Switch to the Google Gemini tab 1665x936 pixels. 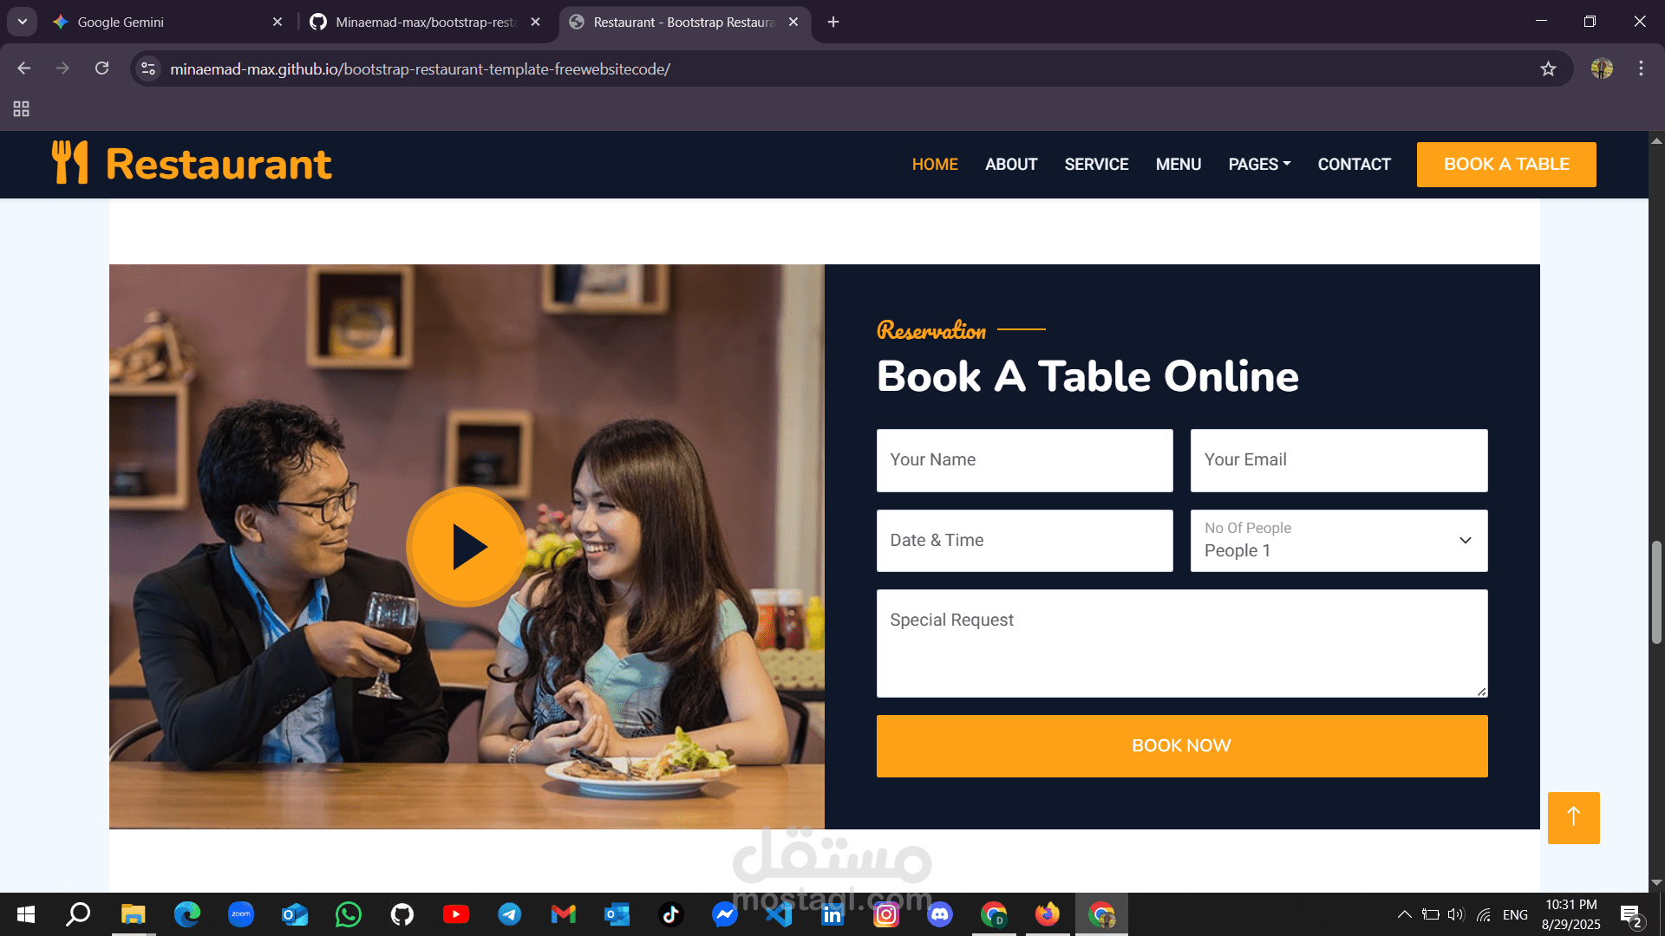165,22
